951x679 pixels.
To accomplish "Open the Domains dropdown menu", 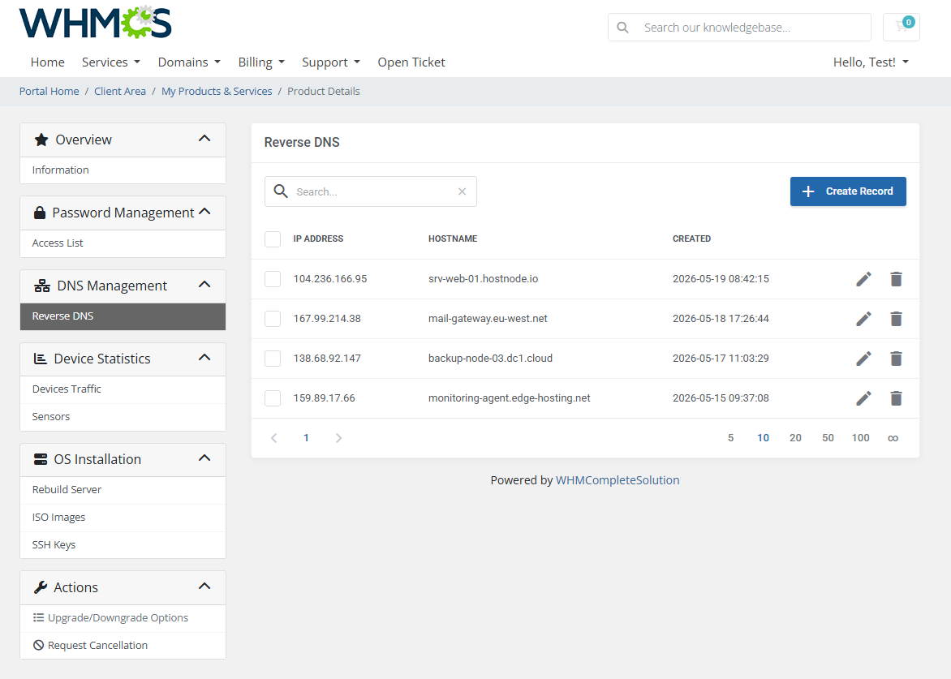I will [x=189, y=62].
